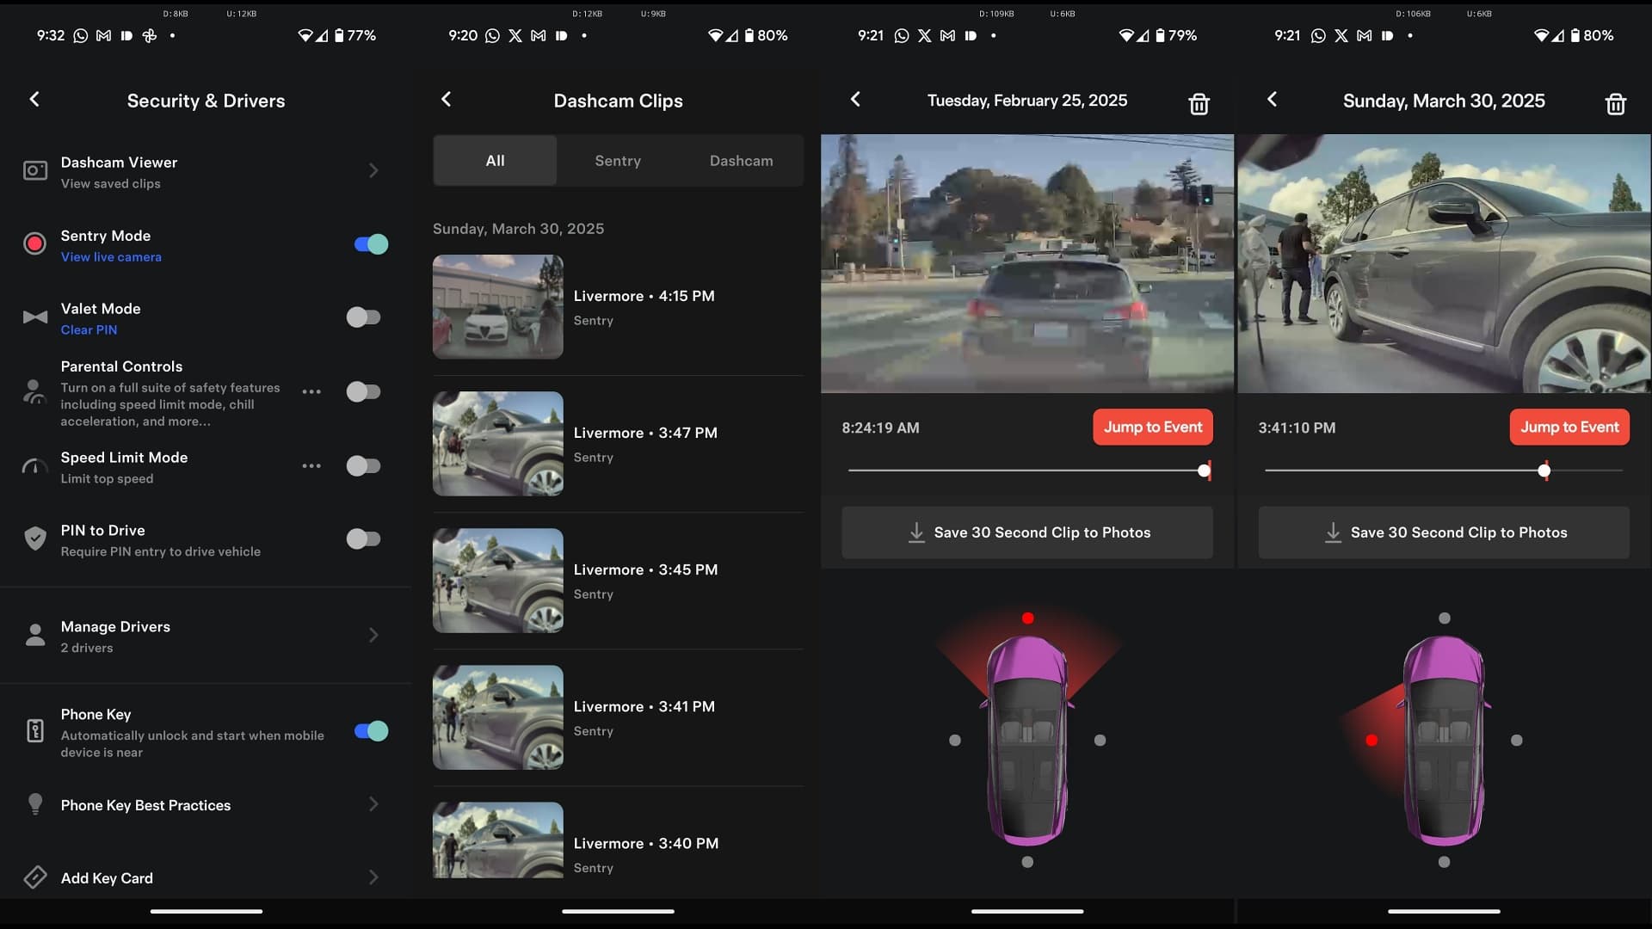This screenshot has height=929, width=1652.
Task: Enable Speed Limit Mode switch
Action: coord(363,466)
